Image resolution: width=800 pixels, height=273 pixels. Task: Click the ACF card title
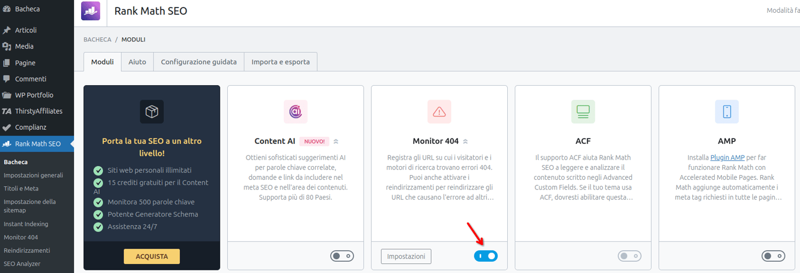583,142
